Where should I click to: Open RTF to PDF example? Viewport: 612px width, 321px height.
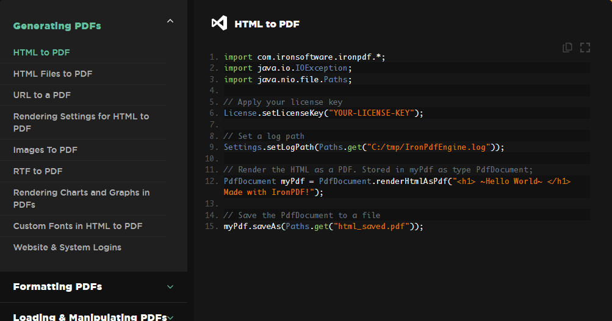tap(38, 171)
